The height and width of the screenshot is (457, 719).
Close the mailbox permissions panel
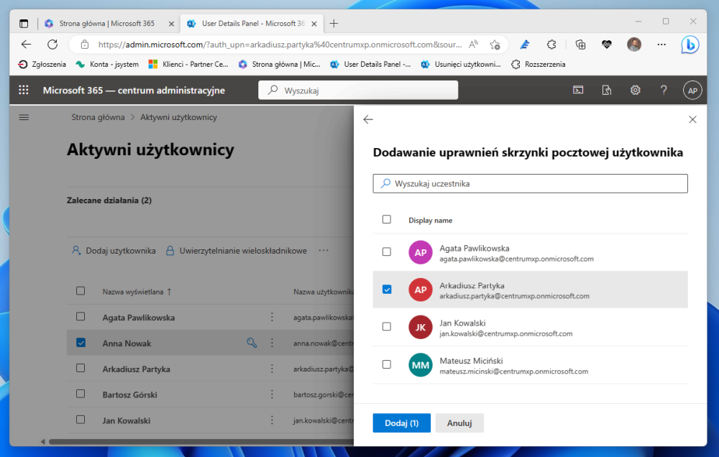(692, 119)
